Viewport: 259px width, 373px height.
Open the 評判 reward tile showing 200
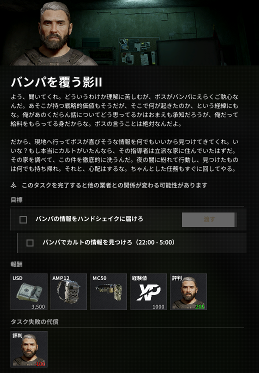(x=188, y=291)
